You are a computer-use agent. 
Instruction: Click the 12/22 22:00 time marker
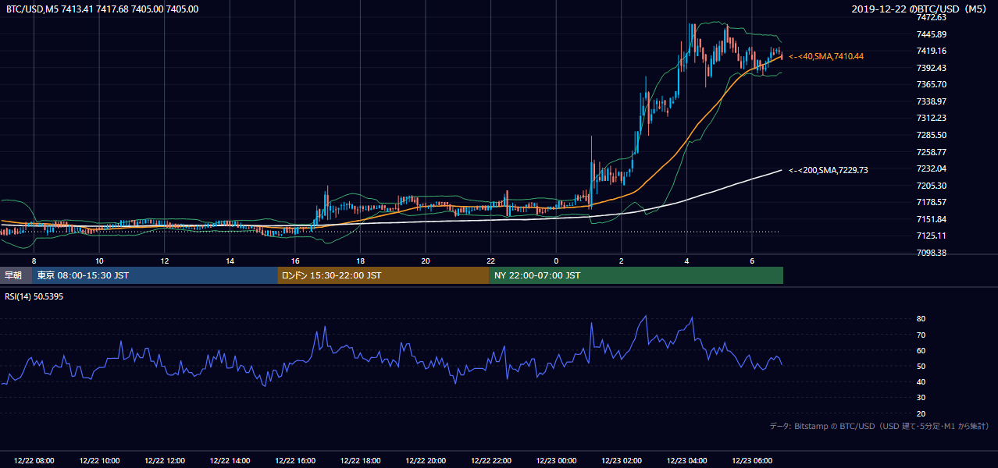[x=490, y=461]
